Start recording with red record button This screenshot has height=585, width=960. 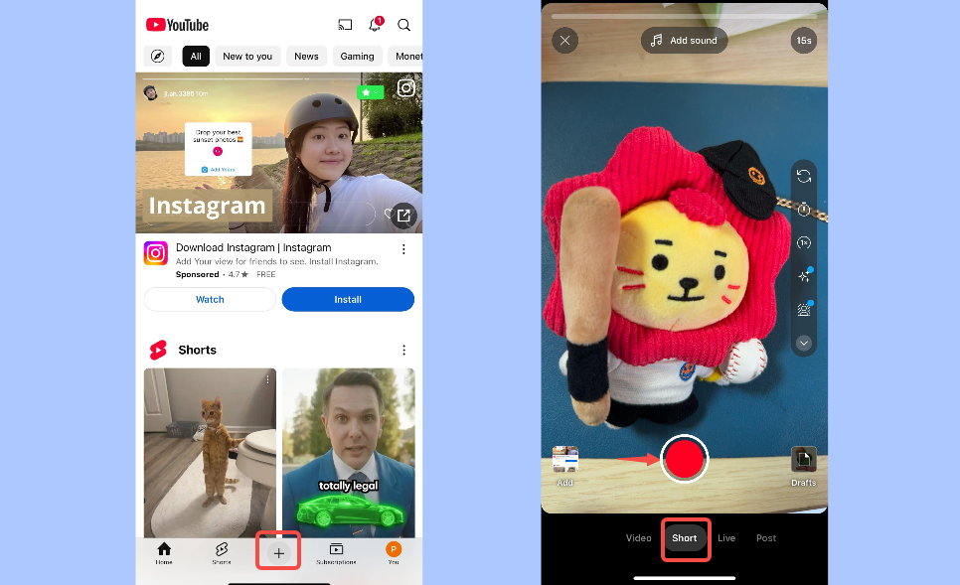point(685,459)
